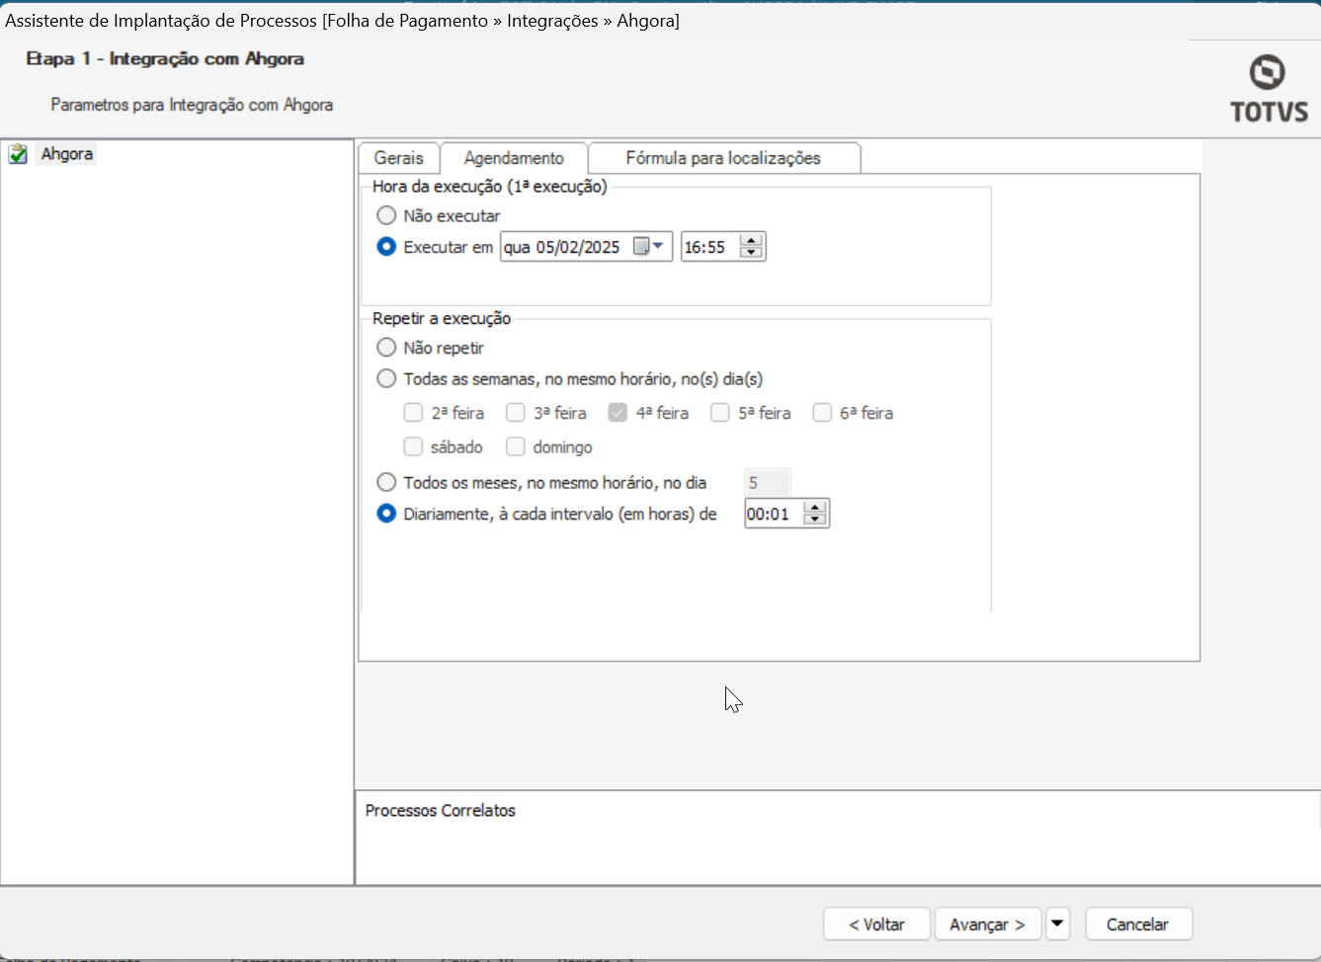This screenshot has width=1321, height=962.
Task: Click the Ahgora checklist icon in tree
Action: tap(18, 154)
